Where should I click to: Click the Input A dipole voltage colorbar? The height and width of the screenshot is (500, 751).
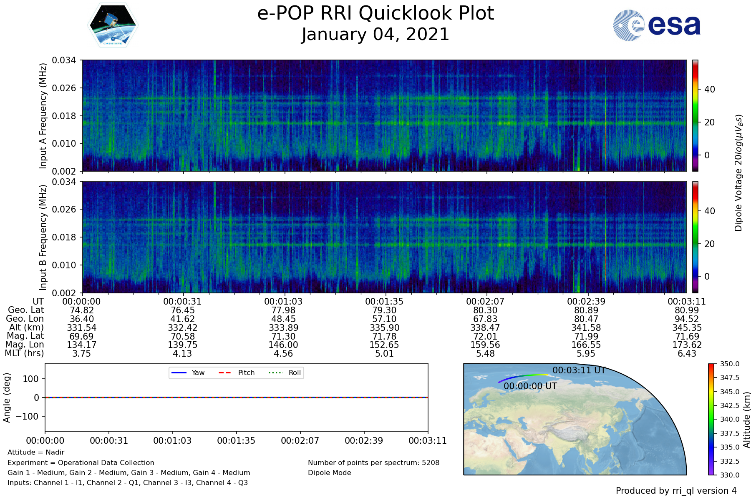point(695,115)
